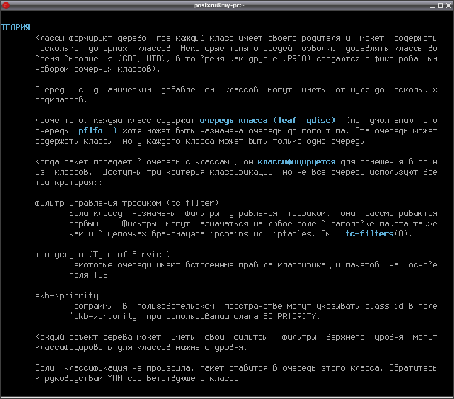Image resolution: width=454 pixels, height=399 pixels.
Task: Click 'тип услуги (Type of Service)' heading
Action: point(102,255)
